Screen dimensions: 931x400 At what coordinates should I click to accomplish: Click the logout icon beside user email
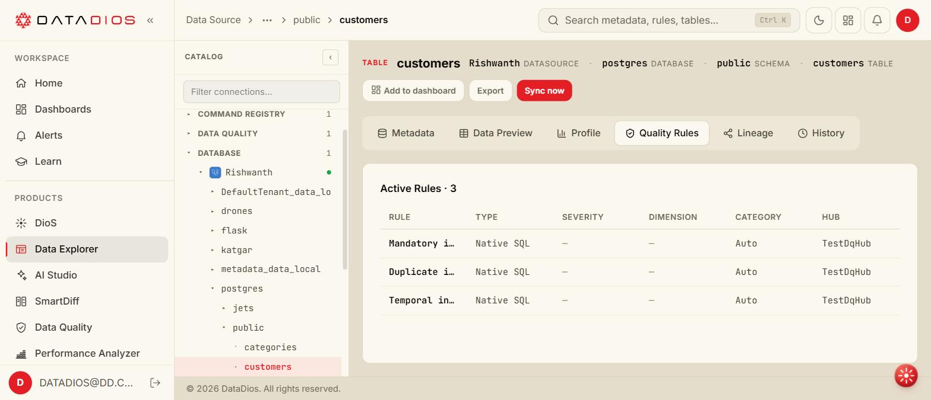click(x=156, y=383)
